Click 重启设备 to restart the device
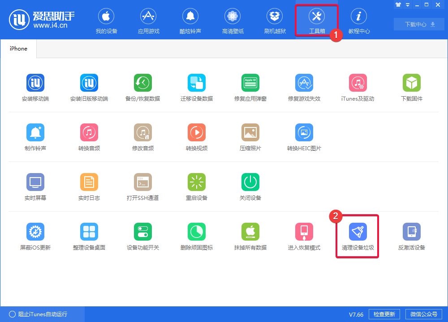448x322 pixels. (x=197, y=186)
